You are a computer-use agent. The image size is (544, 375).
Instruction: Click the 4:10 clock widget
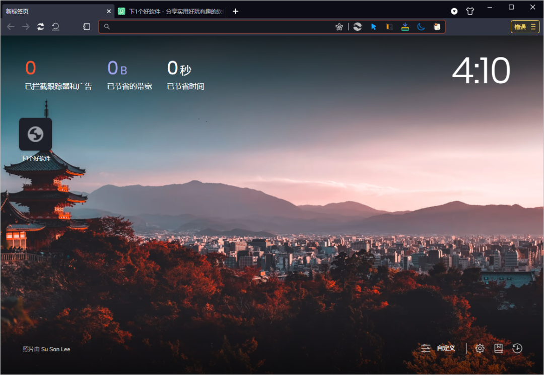[x=481, y=71]
